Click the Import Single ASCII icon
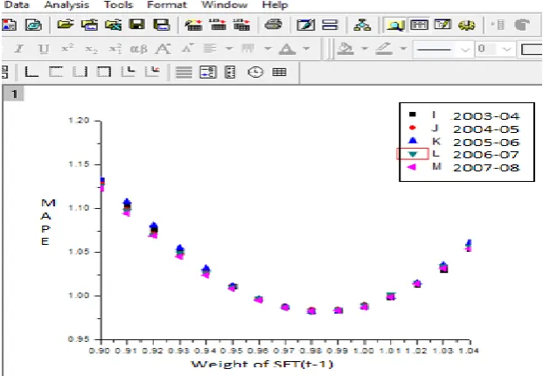This screenshot has width=543, height=376. click(218, 25)
